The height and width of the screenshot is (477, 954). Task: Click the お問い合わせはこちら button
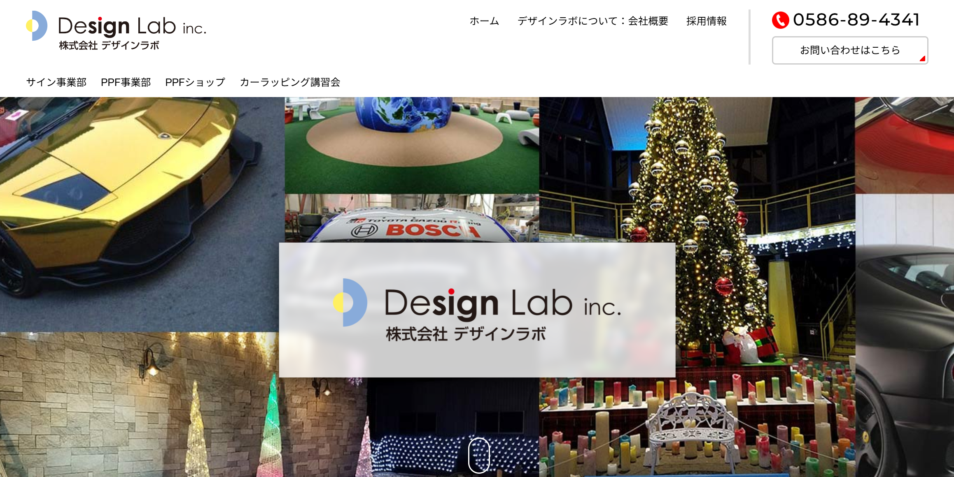click(850, 50)
